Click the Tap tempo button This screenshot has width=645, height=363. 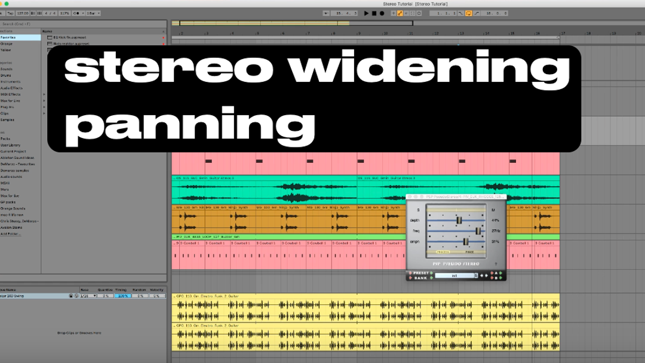coord(10,13)
